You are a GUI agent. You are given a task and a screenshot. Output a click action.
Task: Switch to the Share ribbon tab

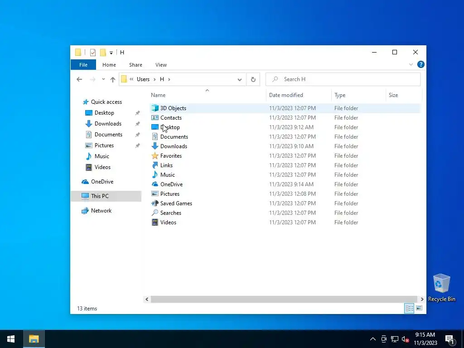135,65
